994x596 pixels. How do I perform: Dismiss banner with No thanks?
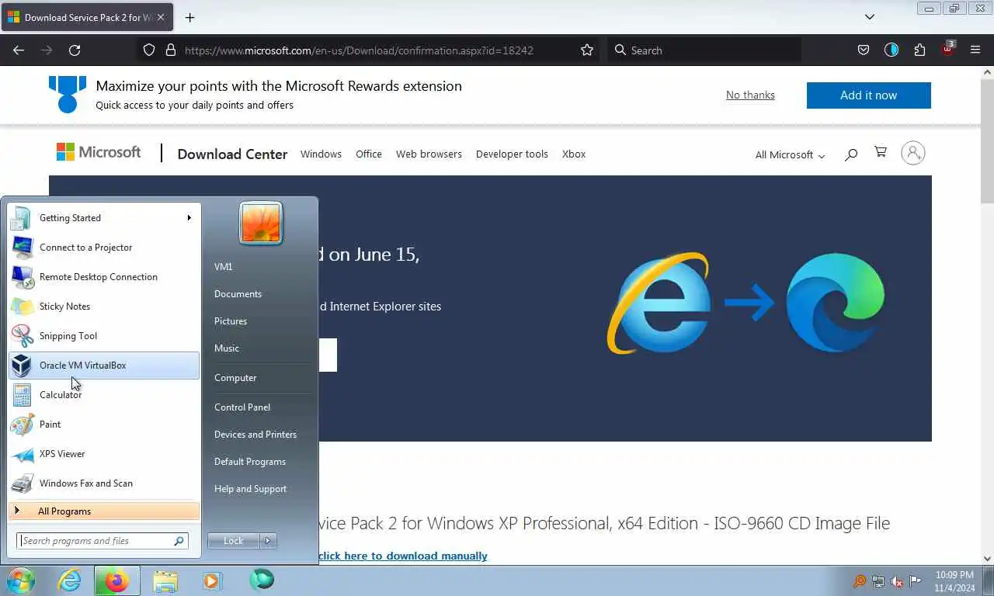750,95
